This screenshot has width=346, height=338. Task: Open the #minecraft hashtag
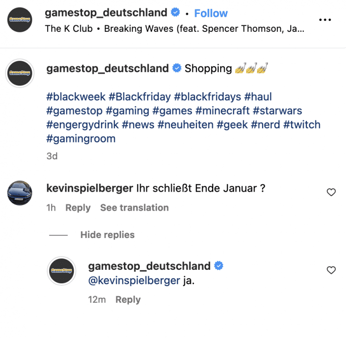point(223,111)
